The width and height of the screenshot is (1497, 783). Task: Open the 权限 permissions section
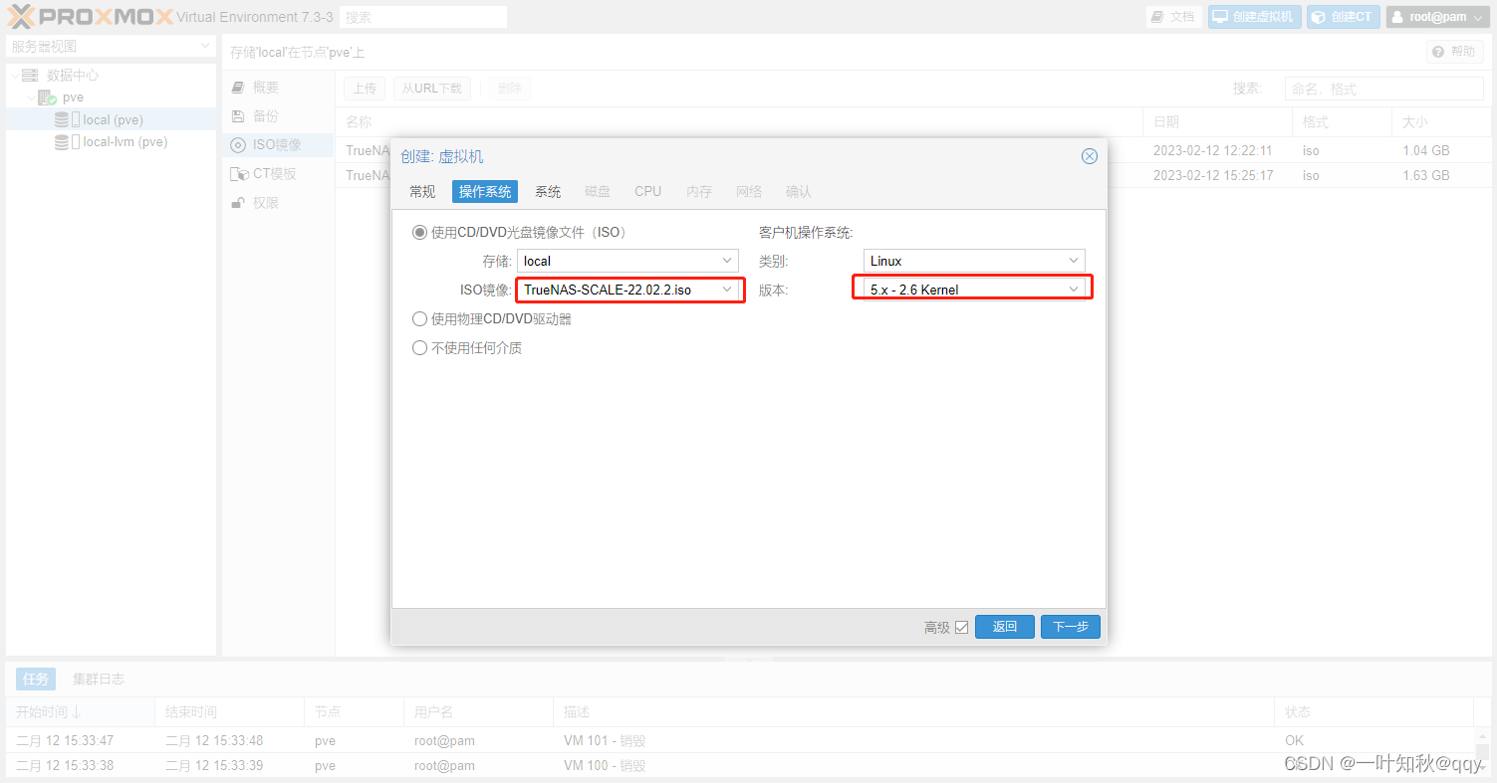pos(278,203)
